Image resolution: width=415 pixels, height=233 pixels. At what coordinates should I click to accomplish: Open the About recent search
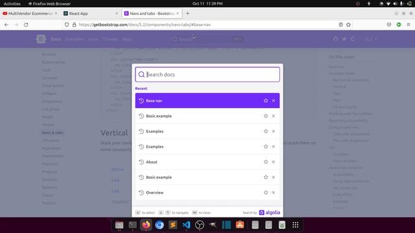(x=207, y=162)
